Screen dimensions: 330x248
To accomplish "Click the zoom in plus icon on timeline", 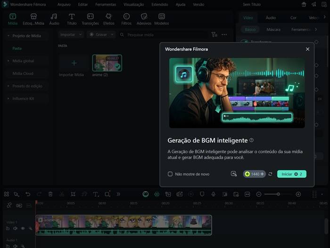I will [x=298, y=194].
